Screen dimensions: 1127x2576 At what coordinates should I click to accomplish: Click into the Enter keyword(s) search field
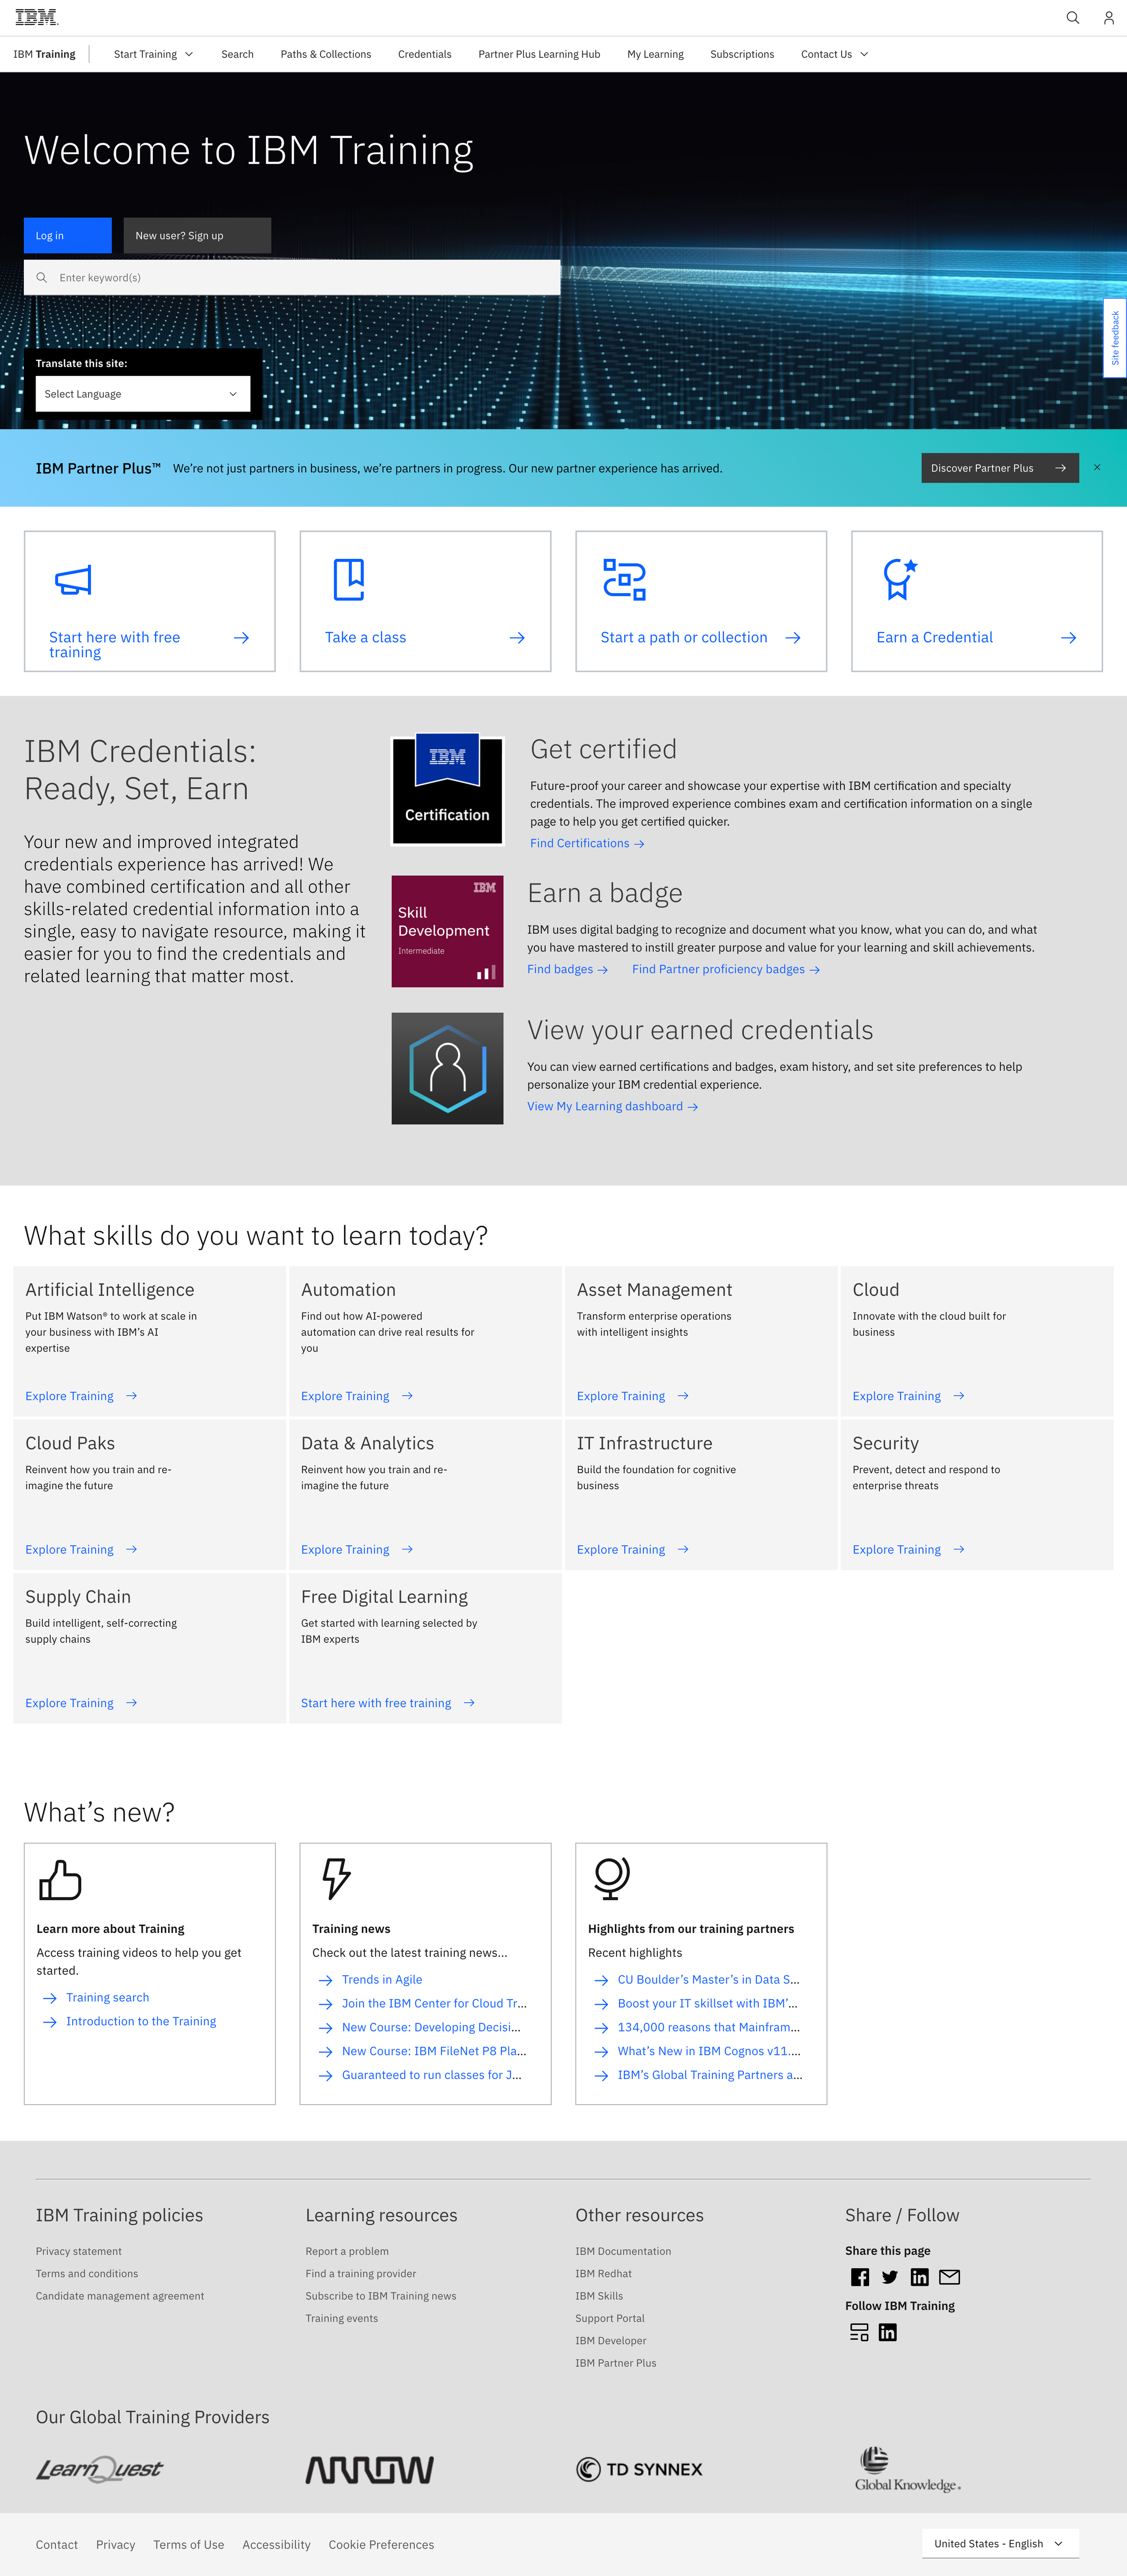click(x=292, y=277)
